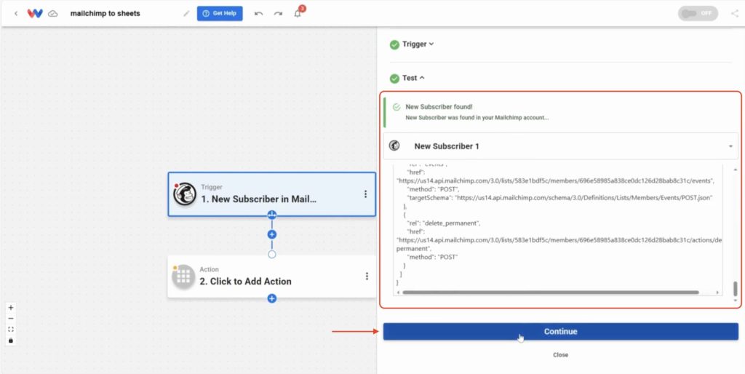Lock the canvas with padlock icon
Viewport: 745px width, 374px height.
tap(11, 341)
